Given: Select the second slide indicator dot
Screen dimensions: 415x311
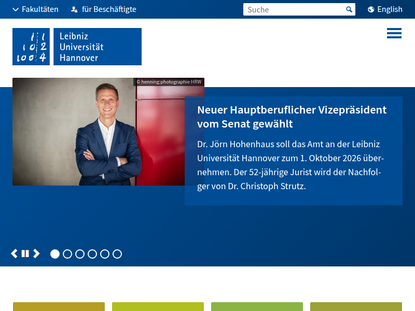Looking at the screenshot, I should (67, 254).
